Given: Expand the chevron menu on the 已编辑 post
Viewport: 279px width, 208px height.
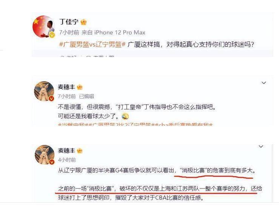Looking at the screenshot, I should pyautogui.click(x=264, y=83).
